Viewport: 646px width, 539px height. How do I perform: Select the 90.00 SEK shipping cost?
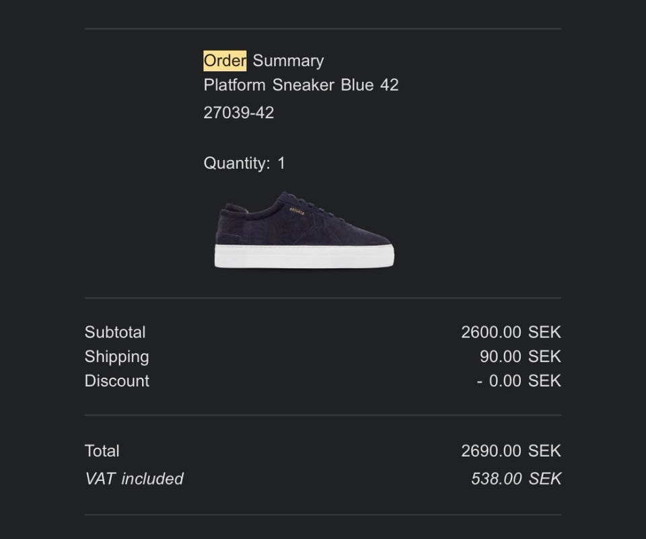[520, 357]
